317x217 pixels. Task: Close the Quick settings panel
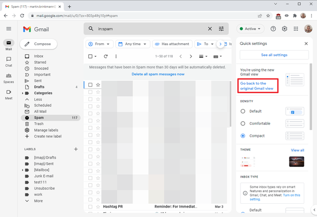tap(306, 44)
